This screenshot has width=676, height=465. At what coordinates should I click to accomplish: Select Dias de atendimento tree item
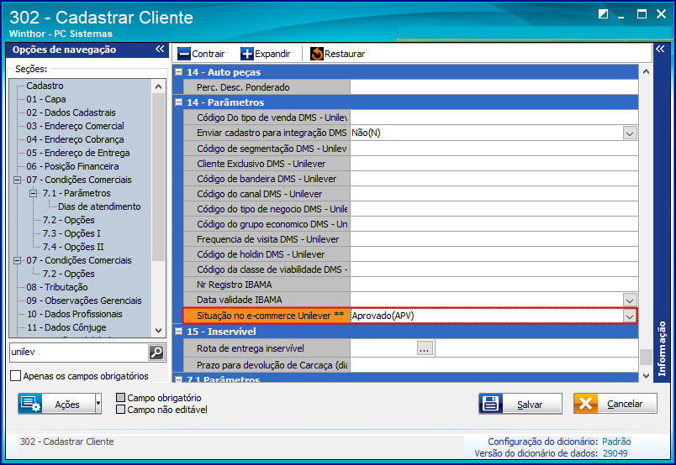tap(99, 206)
